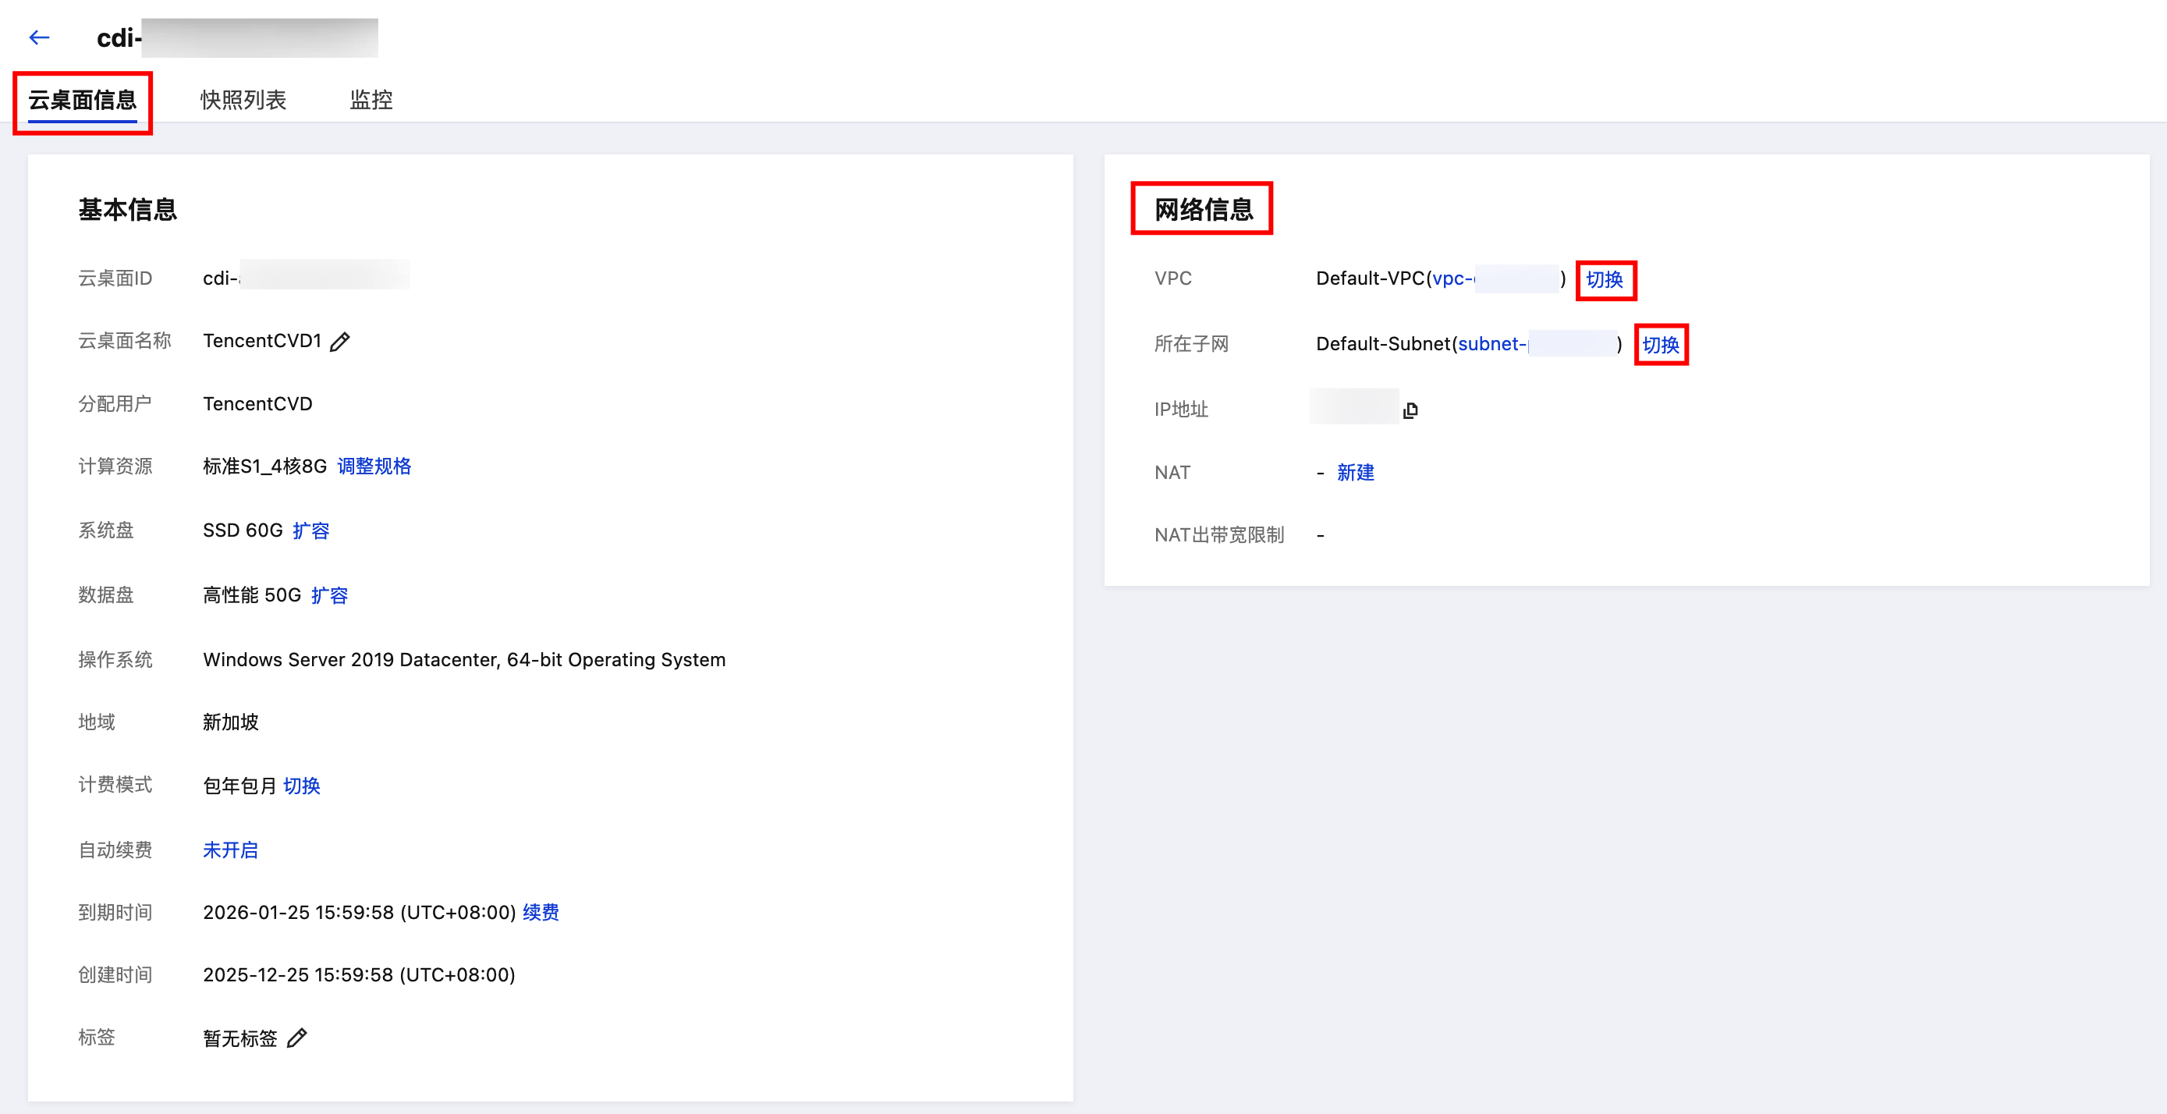The width and height of the screenshot is (2167, 1114).
Task: Open the 监控 tab
Action: [x=371, y=100]
